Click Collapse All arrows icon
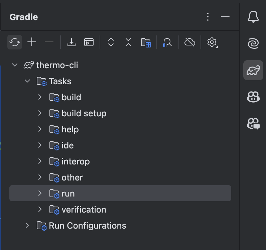 click(x=128, y=42)
